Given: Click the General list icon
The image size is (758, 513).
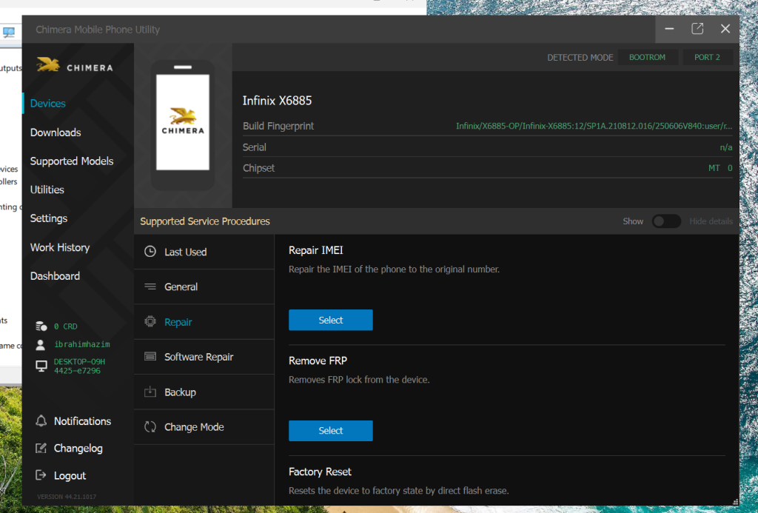Looking at the screenshot, I should [150, 286].
